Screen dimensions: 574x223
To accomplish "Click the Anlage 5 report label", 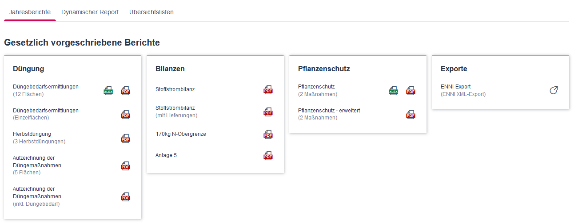I will [x=166, y=155].
